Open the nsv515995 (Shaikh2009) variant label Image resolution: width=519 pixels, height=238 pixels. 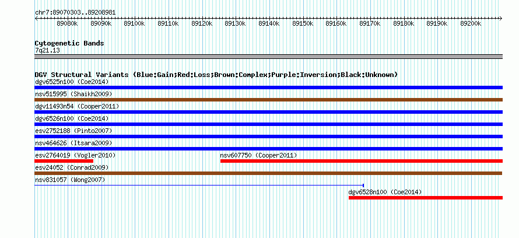tap(73, 94)
